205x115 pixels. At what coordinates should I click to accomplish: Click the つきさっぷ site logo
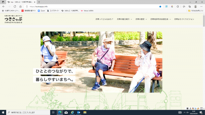coord(13,19)
